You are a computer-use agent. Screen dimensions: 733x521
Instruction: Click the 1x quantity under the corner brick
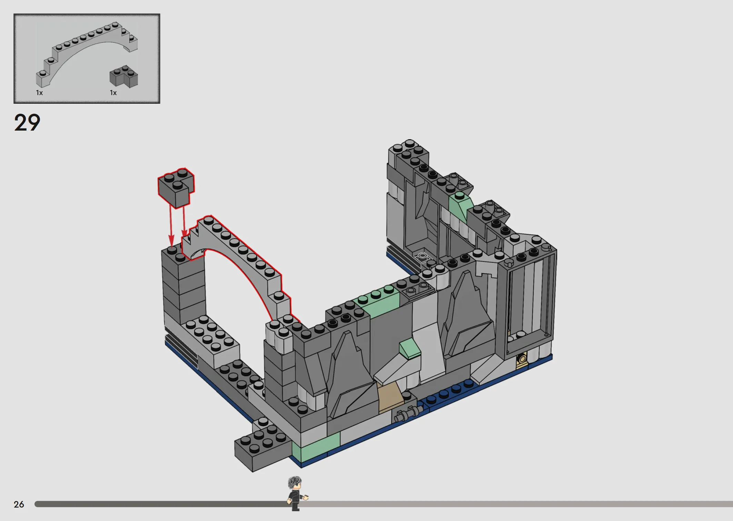click(x=113, y=93)
